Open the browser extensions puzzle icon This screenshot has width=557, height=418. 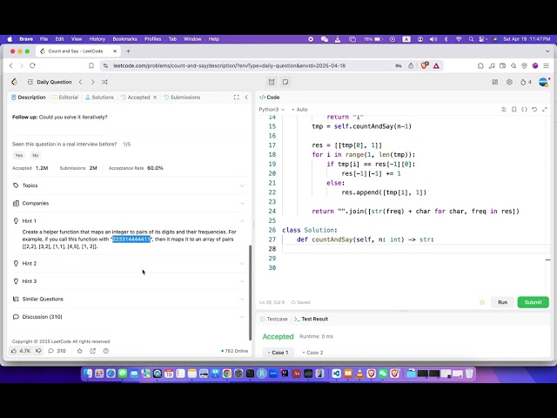(x=480, y=66)
